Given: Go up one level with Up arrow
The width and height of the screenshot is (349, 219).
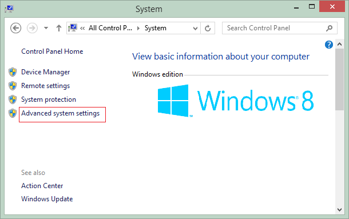Looking at the screenshot, I should 59,28.
